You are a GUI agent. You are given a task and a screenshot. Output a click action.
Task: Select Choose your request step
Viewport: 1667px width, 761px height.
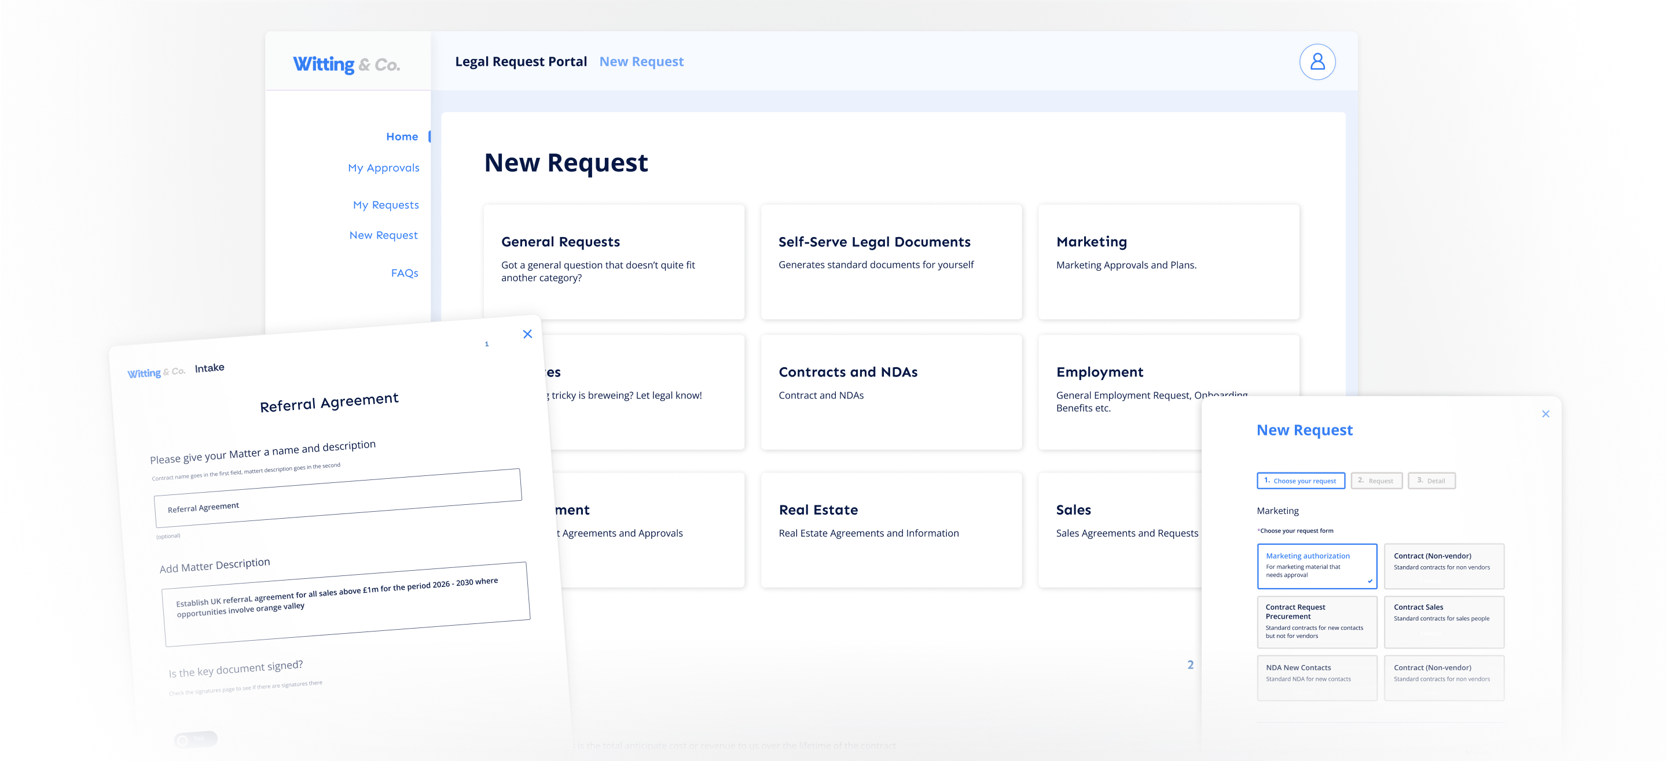click(1300, 481)
